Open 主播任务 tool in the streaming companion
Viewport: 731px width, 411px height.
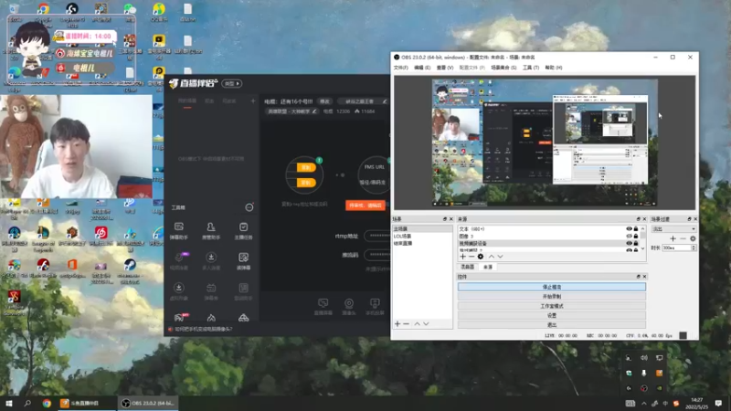coord(243,231)
